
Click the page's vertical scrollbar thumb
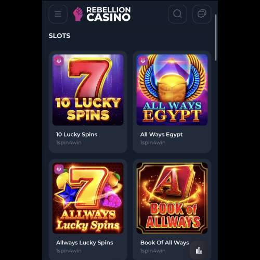(216, 37)
